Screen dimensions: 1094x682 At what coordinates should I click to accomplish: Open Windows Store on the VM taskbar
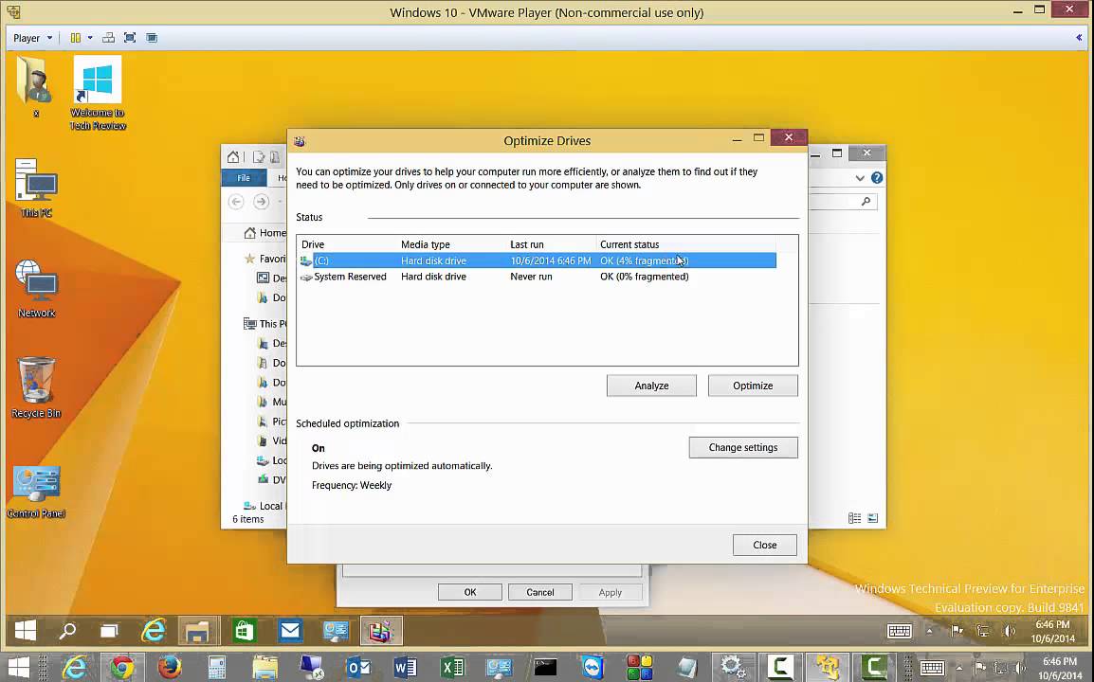click(x=245, y=631)
